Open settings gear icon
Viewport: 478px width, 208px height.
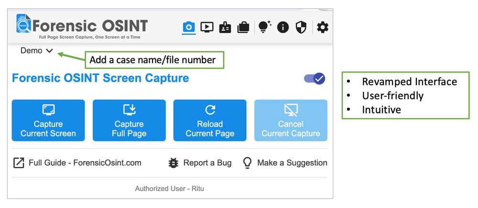click(323, 27)
